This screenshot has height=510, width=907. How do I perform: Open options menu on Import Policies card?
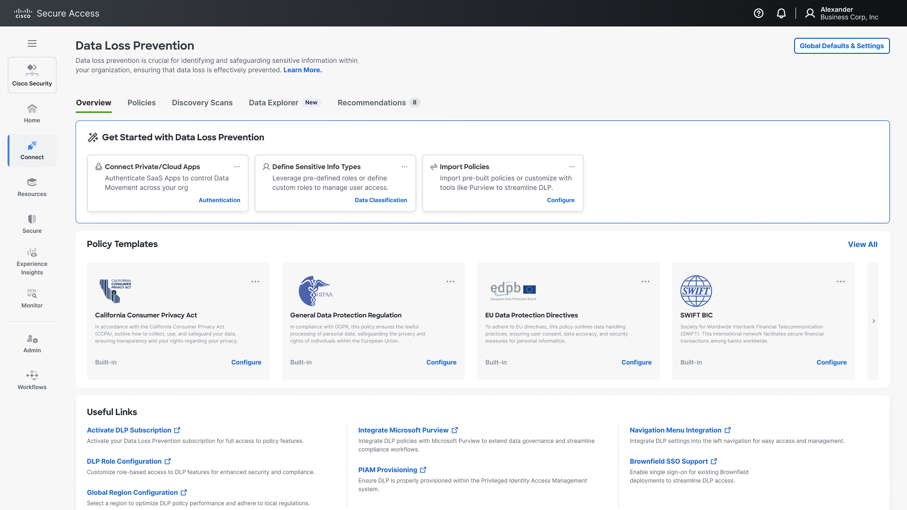point(572,167)
